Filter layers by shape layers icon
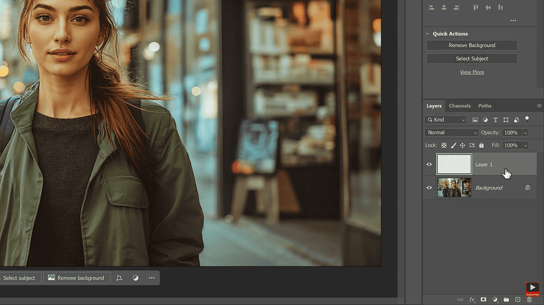 (506, 120)
